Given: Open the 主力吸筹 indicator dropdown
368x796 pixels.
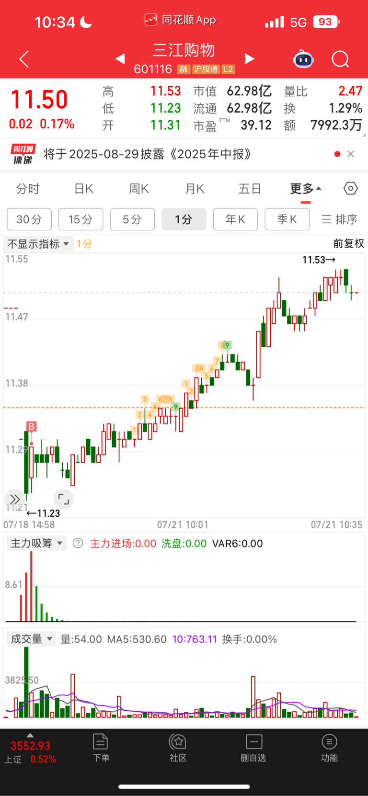Looking at the screenshot, I should [x=36, y=544].
